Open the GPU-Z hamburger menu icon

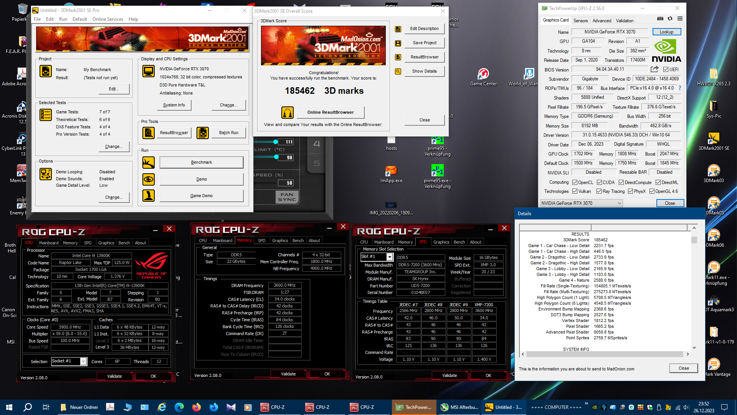[680, 18]
